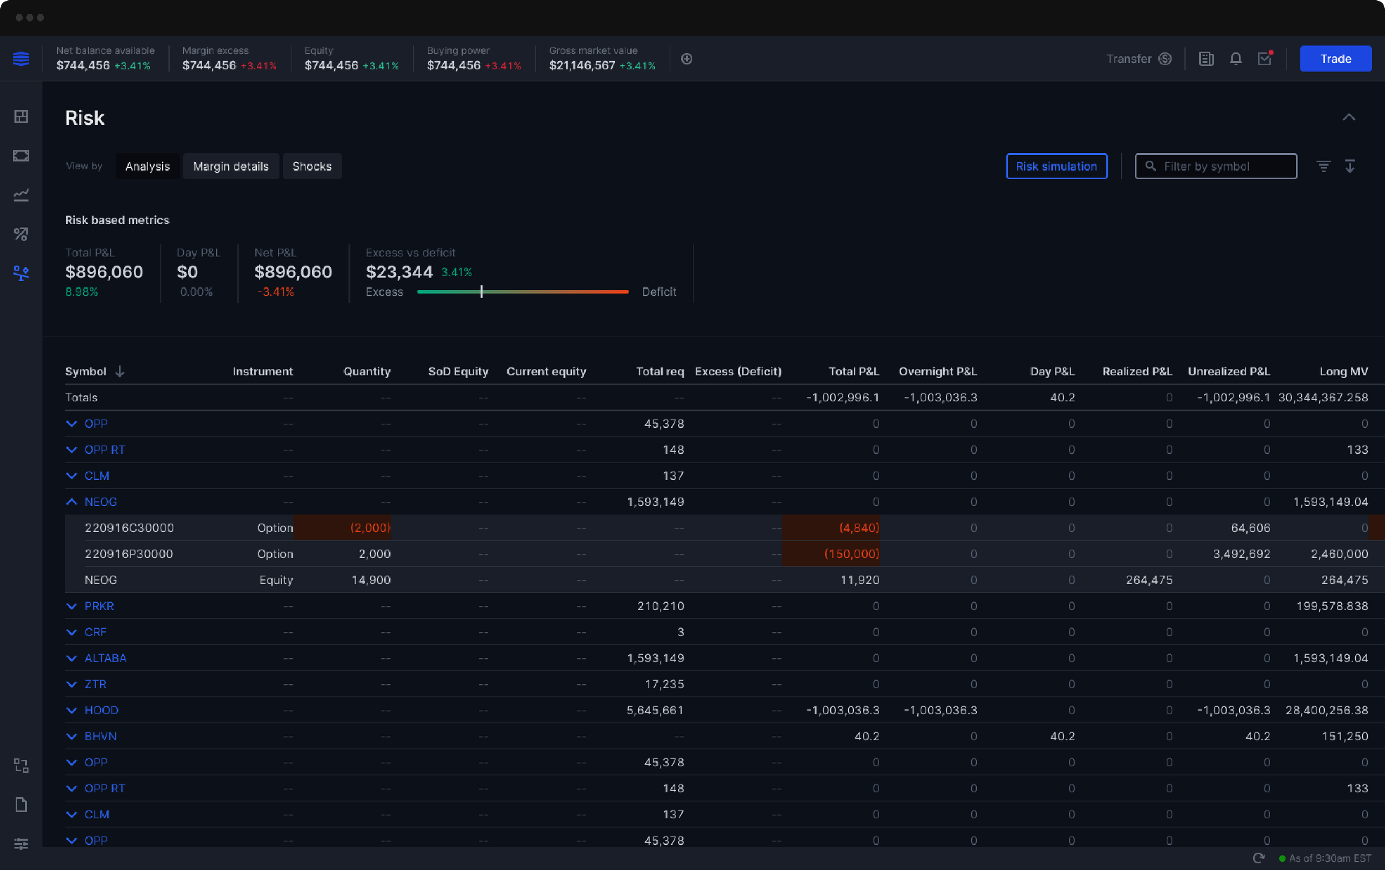Image resolution: width=1385 pixels, height=870 pixels.
Task: Click the chart line icon in the sidebar
Action: click(x=21, y=195)
